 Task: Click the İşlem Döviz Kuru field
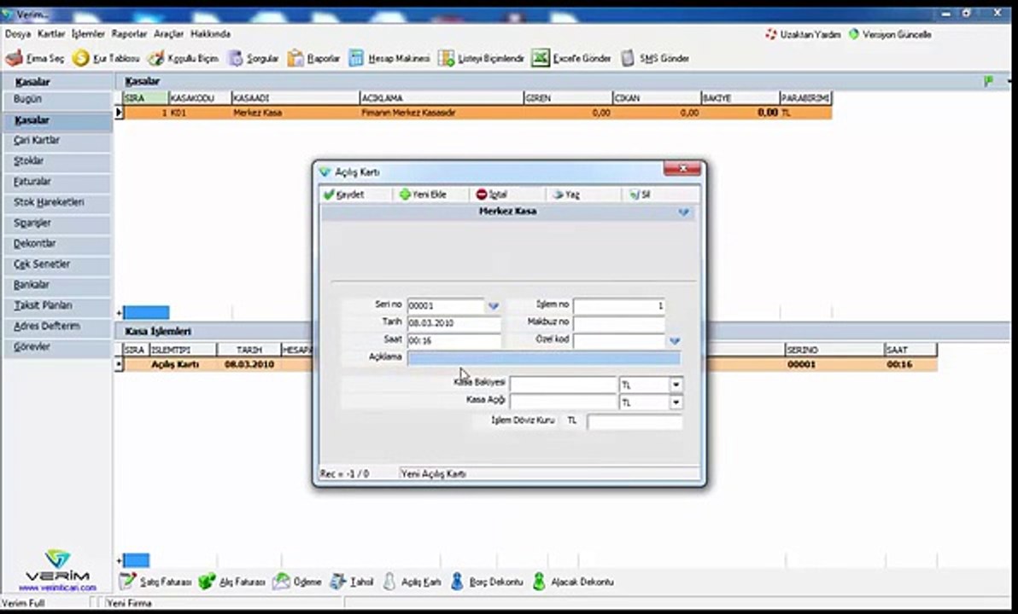point(635,422)
